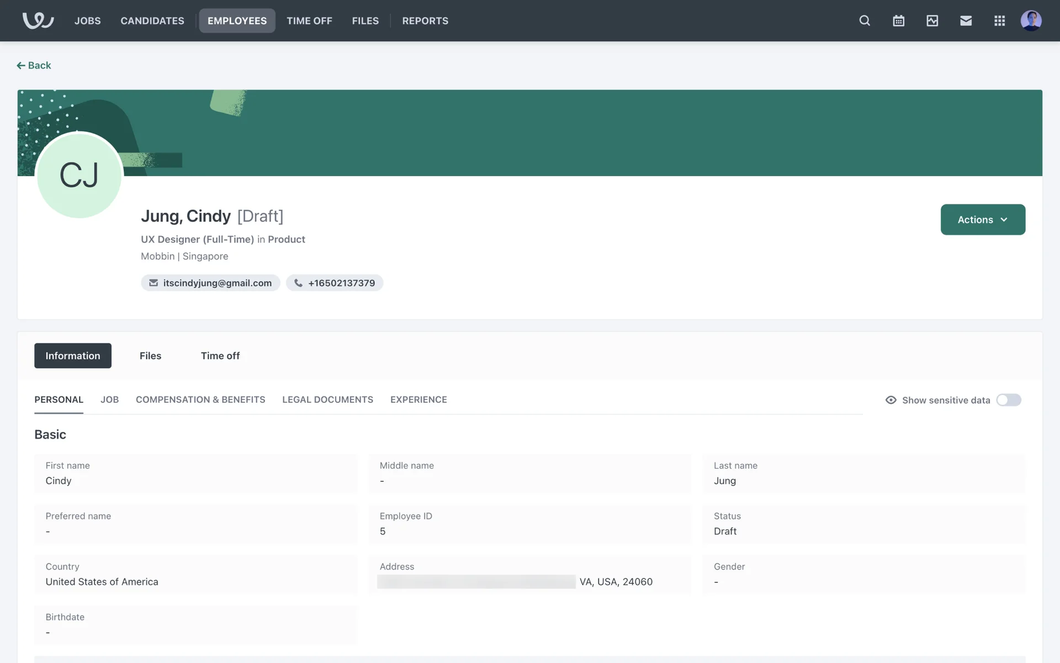1060x663 pixels.
Task: Click the Back link
Action: point(34,65)
